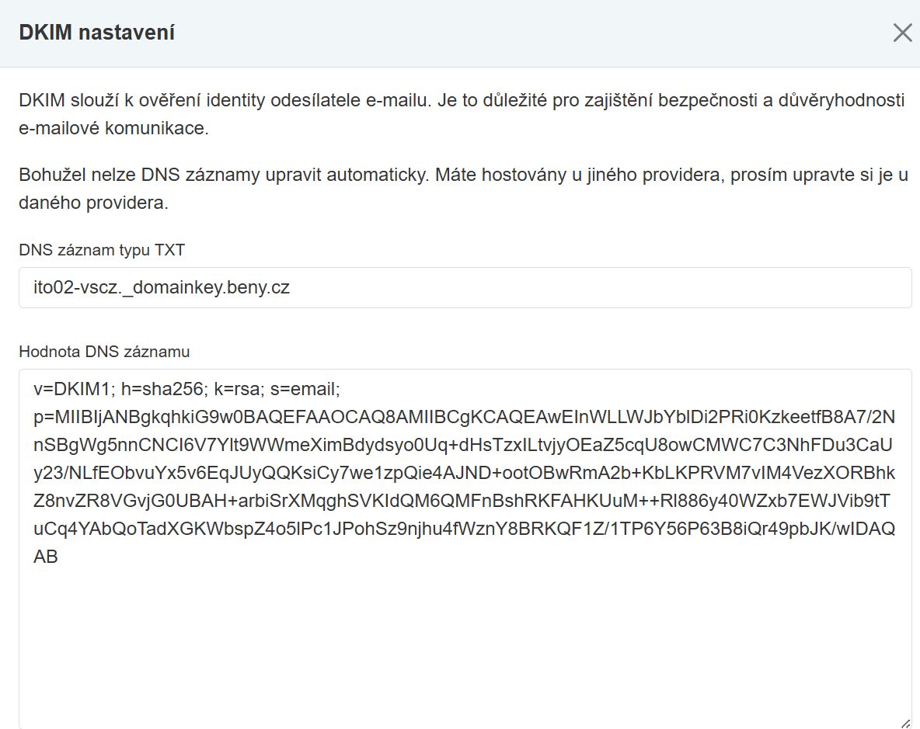920x729 pixels.
Task: Click the DKIM nastavení dialog title
Action: tap(97, 33)
